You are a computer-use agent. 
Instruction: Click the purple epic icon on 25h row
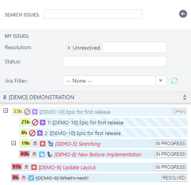point(43,122)
